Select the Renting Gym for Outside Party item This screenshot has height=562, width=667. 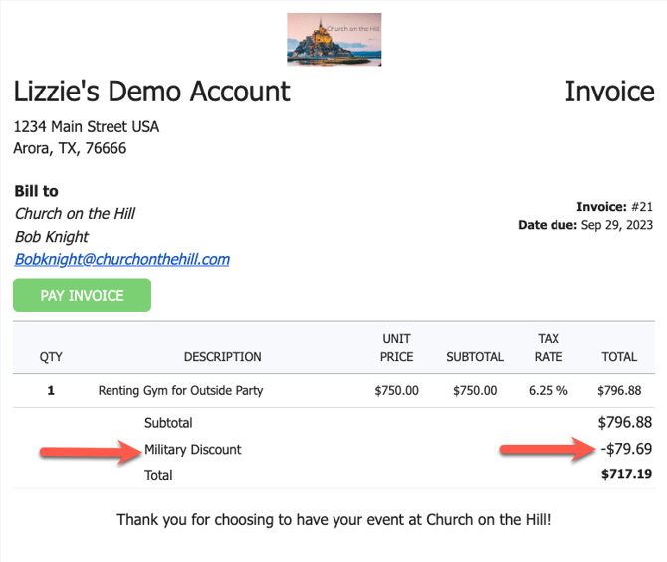pyautogui.click(x=180, y=391)
